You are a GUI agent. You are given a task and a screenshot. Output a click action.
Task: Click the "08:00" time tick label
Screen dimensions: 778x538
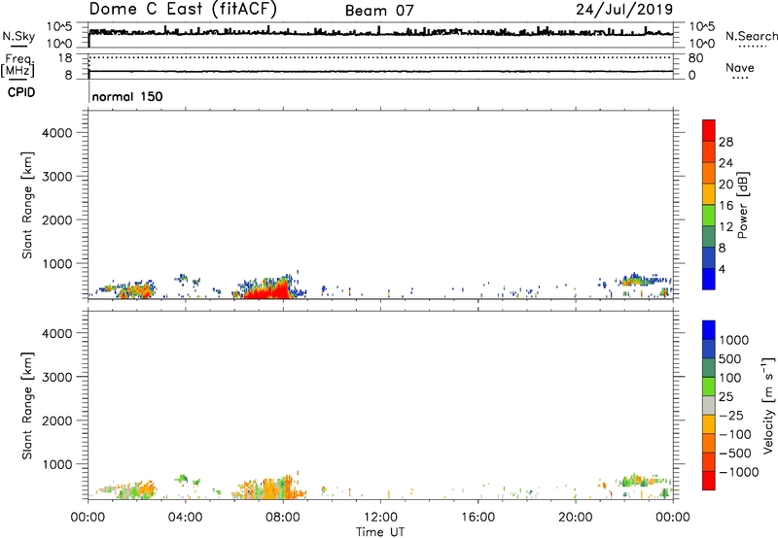(283, 518)
